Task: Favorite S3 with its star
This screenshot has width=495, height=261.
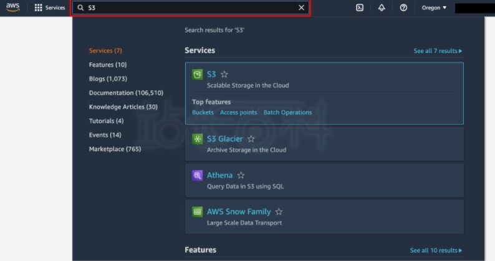Action: [224, 74]
